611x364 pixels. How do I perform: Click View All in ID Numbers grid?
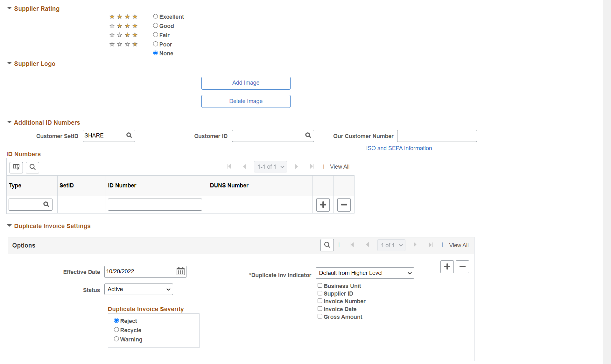coord(340,167)
